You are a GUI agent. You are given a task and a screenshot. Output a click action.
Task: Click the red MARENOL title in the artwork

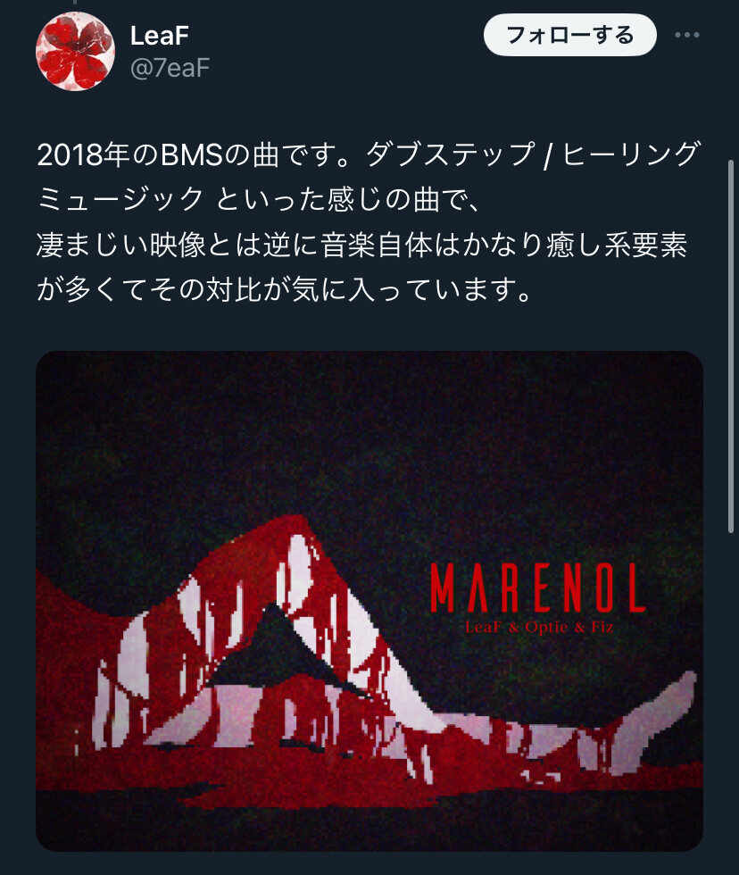(x=537, y=587)
